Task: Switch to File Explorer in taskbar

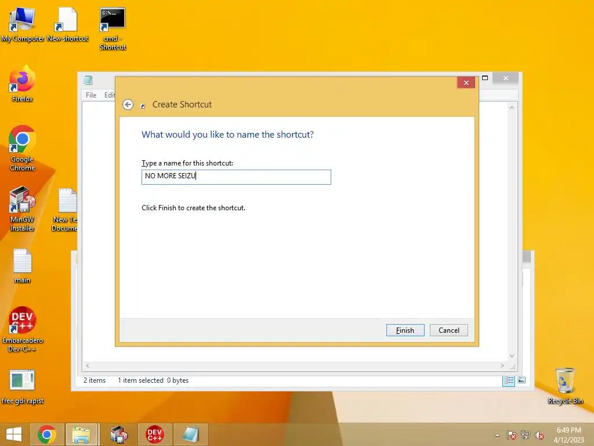Action: (x=81, y=434)
